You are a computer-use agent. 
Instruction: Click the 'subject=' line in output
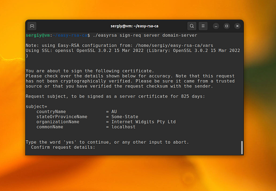click(34, 106)
